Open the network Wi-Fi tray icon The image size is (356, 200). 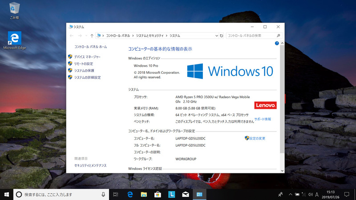pos(304,194)
